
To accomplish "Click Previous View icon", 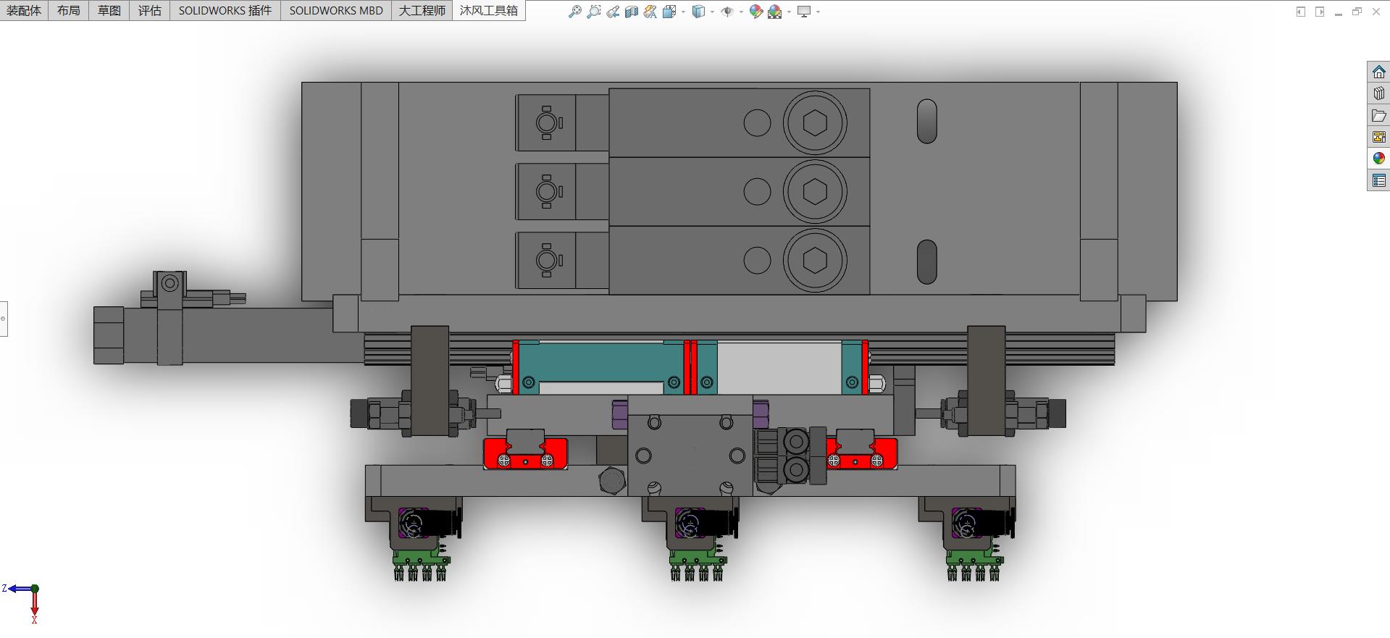I will pyautogui.click(x=613, y=12).
